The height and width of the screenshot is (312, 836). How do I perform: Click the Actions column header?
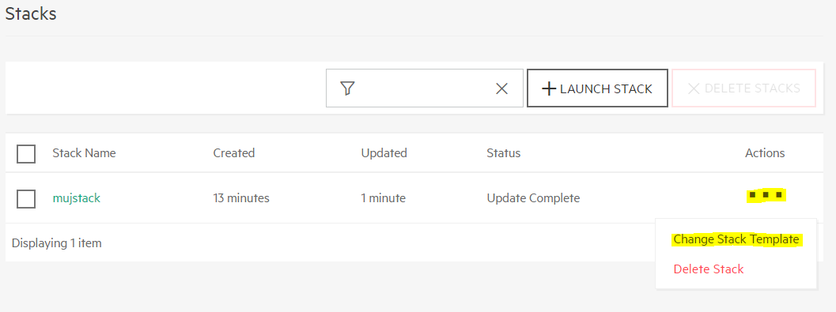coord(765,153)
